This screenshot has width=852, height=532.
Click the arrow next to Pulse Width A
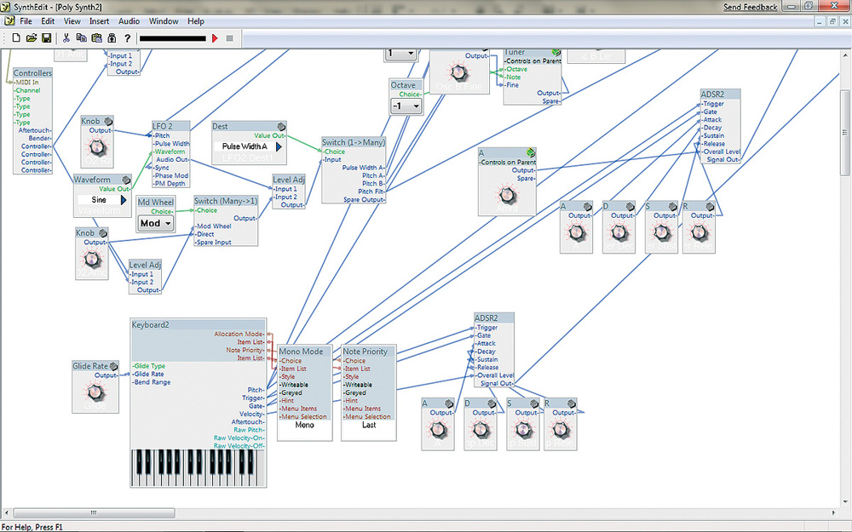(x=279, y=146)
